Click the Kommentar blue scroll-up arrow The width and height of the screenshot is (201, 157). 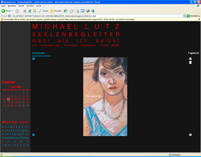click(34, 59)
